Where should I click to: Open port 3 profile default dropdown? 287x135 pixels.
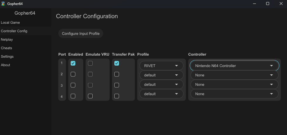tap(161, 85)
